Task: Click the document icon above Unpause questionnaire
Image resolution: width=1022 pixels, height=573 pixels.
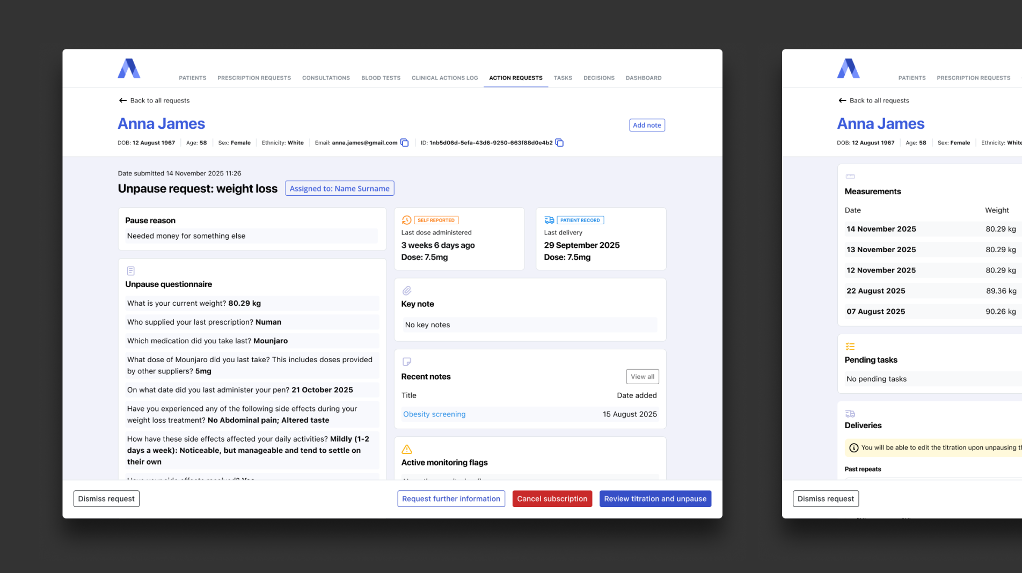Action: tap(130, 271)
